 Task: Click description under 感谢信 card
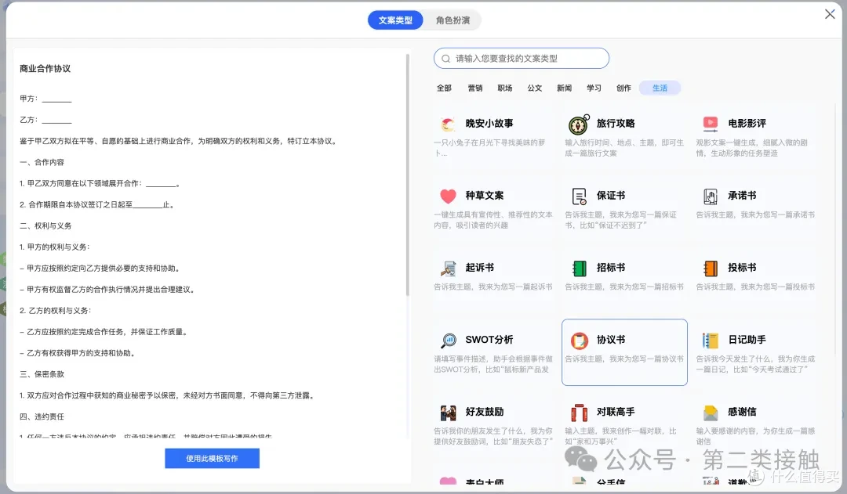[x=755, y=436]
